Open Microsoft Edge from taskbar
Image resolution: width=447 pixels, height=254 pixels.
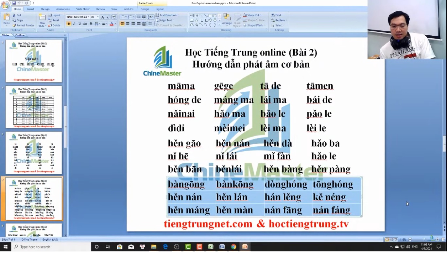(x=165, y=247)
